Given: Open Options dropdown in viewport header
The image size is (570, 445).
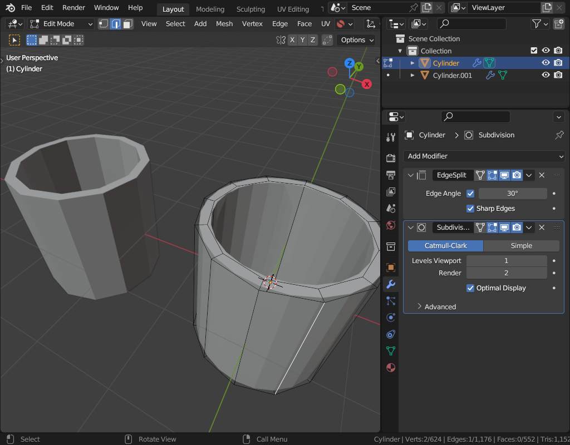Looking at the screenshot, I should pyautogui.click(x=357, y=40).
